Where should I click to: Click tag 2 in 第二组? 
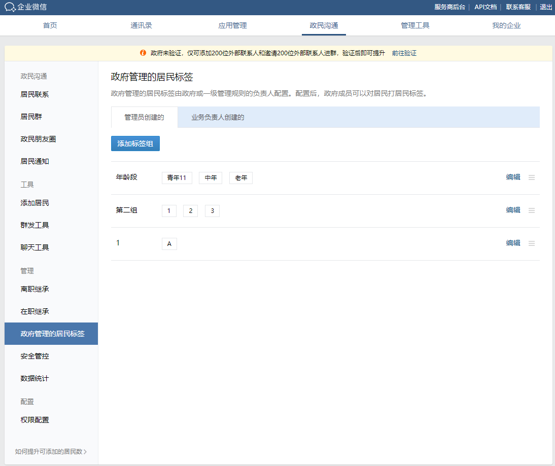[x=190, y=211]
